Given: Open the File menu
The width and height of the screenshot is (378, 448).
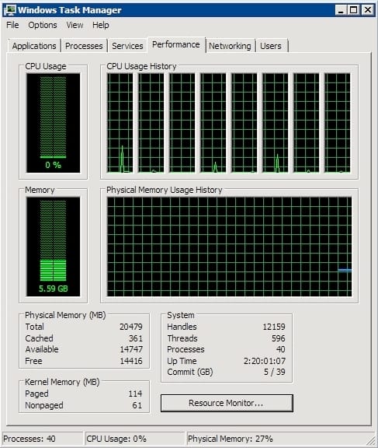Looking at the screenshot, I should (12, 25).
